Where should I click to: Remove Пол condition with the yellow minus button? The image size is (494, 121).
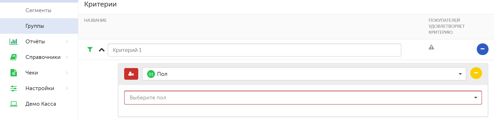click(x=476, y=73)
